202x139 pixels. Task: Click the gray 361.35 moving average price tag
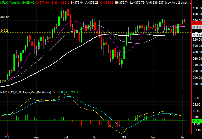tap(197, 27)
